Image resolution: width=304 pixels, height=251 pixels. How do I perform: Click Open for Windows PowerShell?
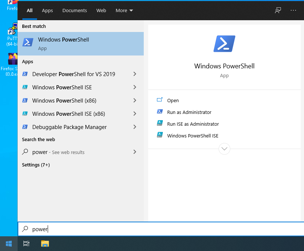[173, 100]
